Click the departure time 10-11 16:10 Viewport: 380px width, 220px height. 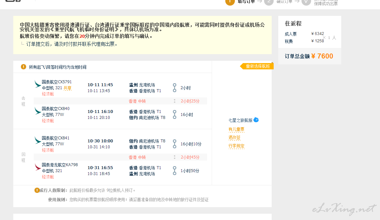click(100, 111)
